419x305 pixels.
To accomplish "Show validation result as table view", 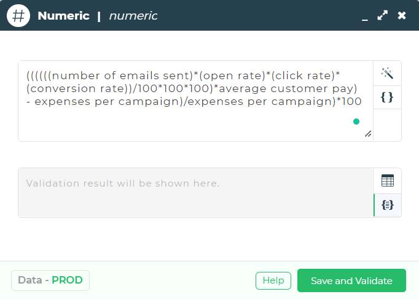I will [388, 180].
